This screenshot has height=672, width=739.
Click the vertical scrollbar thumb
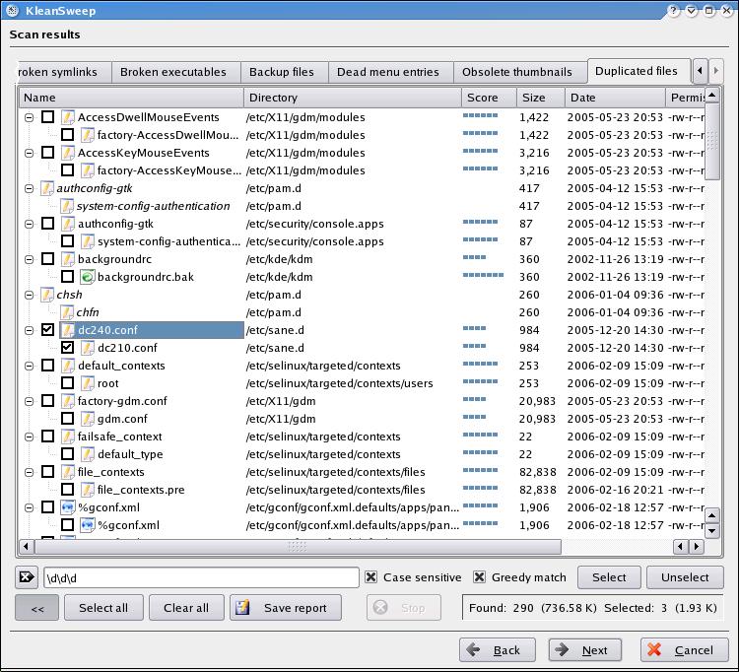point(712,141)
